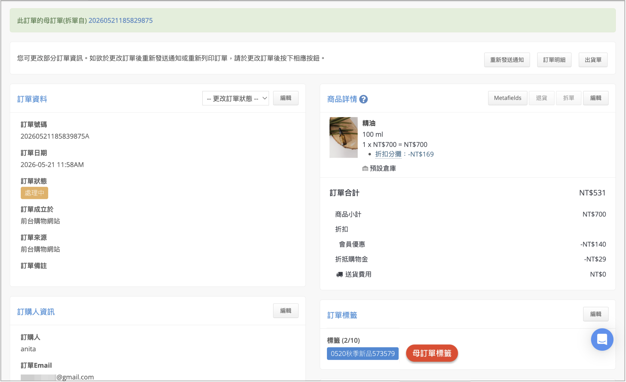Edit the 訂單資料 section
This screenshot has height=382, width=626.
click(x=286, y=98)
